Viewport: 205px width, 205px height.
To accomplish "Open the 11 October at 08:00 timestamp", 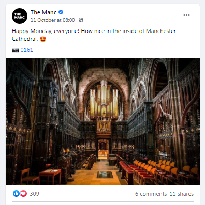I will pos(53,20).
